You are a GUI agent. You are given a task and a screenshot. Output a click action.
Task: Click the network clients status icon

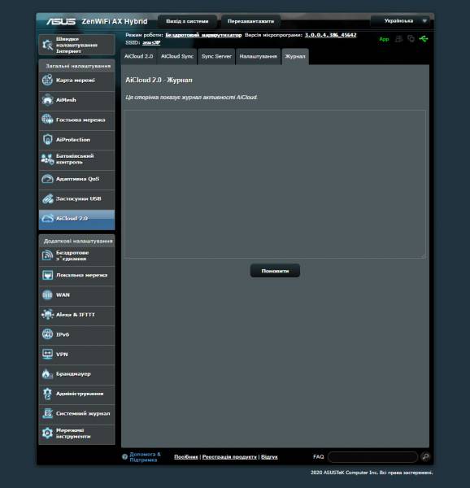398,39
